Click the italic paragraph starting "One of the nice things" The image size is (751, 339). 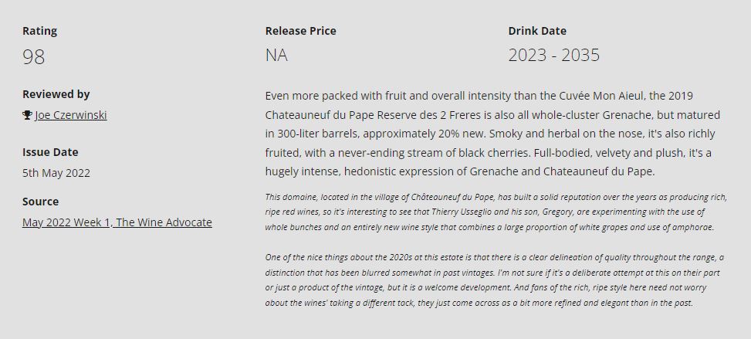pyautogui.click(x=494, y=280)
